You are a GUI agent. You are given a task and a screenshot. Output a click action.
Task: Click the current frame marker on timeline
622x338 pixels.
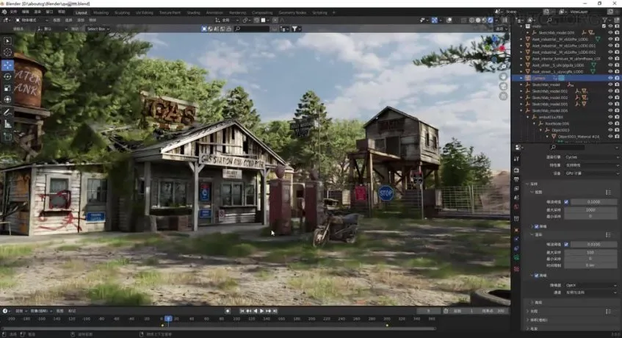pyautogui.click(x=168, y=319)
